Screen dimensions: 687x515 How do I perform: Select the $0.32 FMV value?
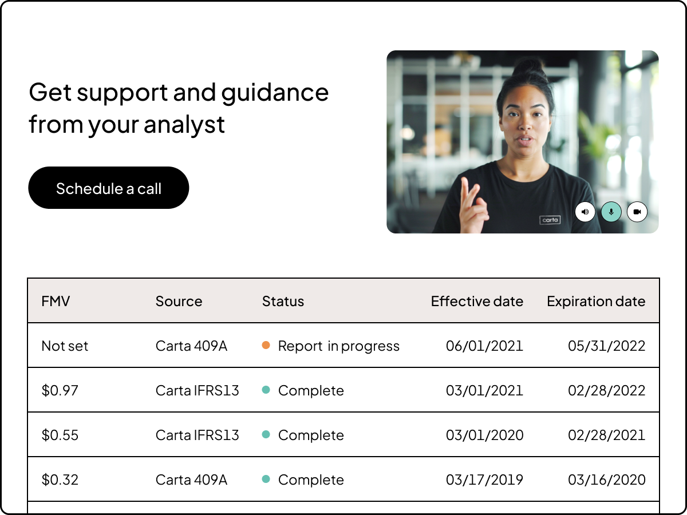tap(60, 480)
